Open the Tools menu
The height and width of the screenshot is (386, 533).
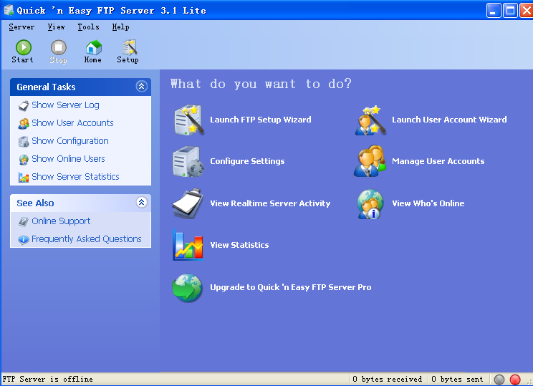point(88,27)
